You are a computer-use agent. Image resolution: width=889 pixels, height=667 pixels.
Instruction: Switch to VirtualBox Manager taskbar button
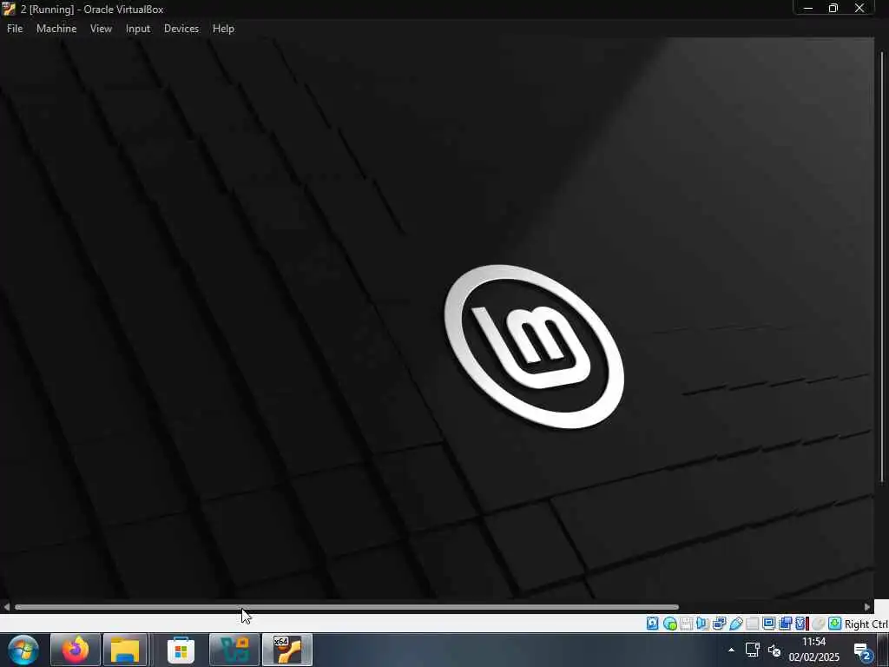234,650
